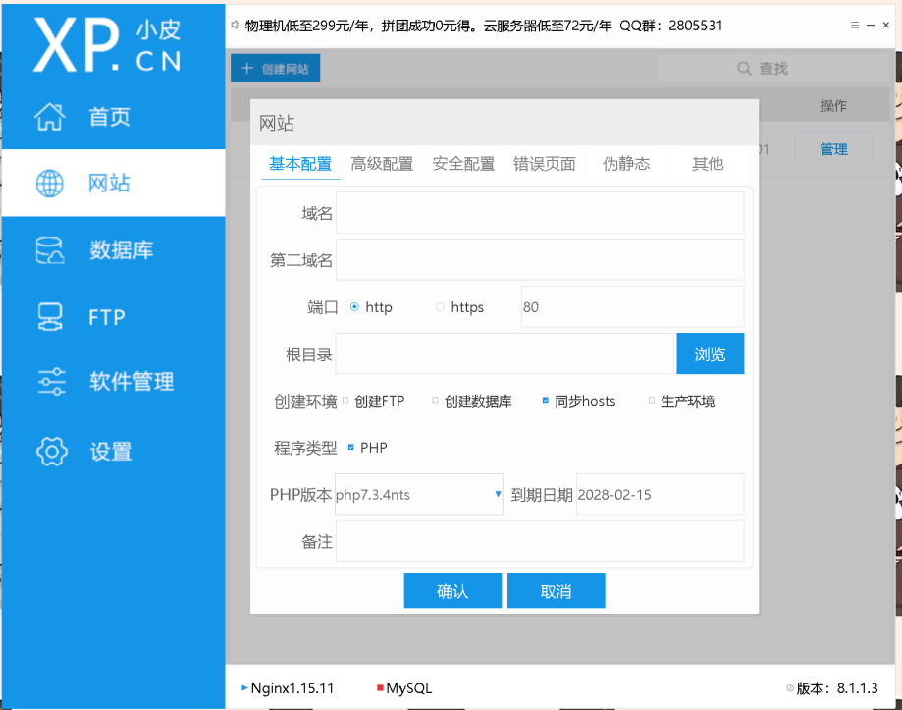The width and height of the screenshot is (902, 710).
Task: Click the 域名 input field
Action: 540,213
